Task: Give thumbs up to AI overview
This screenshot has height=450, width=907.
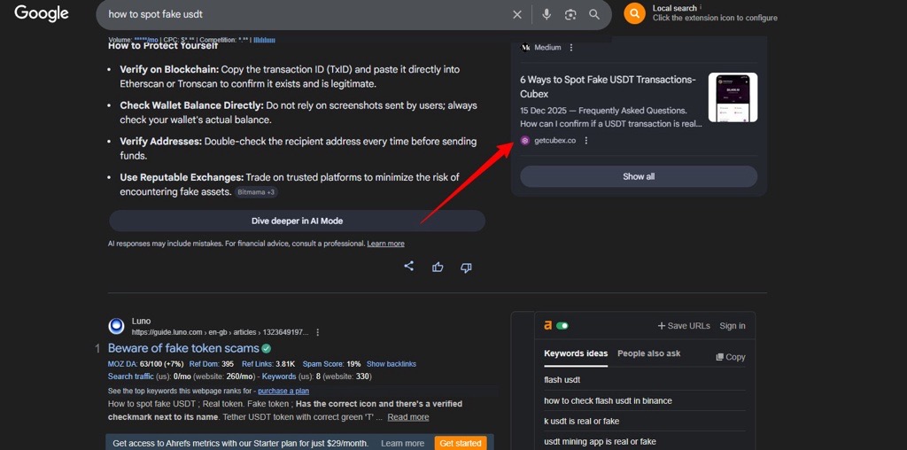Action: click(438, 267)
